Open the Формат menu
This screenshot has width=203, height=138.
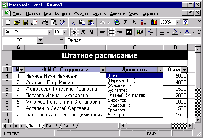click(x=81, y=13)
